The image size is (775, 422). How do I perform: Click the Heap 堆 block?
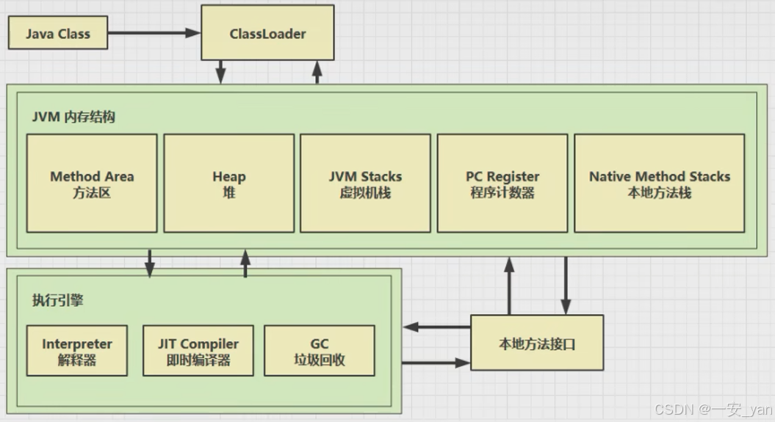[229, 183]
